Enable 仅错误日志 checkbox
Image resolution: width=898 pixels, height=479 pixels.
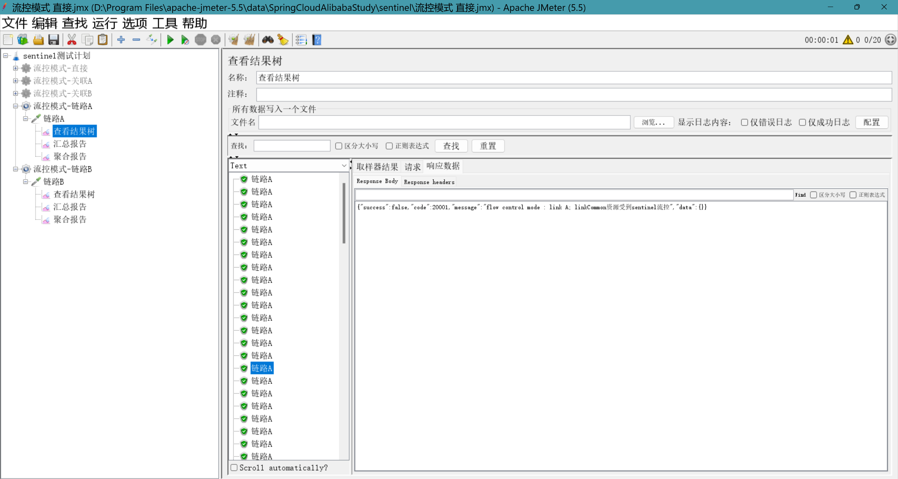click(x=744, y=122)
